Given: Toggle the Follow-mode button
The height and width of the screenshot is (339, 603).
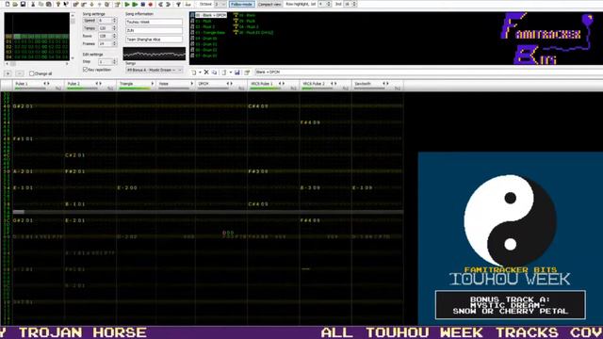Looking at the screenshot, I should [242, 4].
